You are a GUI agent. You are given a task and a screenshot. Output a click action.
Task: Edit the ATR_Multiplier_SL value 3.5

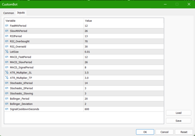click(124, 73)
